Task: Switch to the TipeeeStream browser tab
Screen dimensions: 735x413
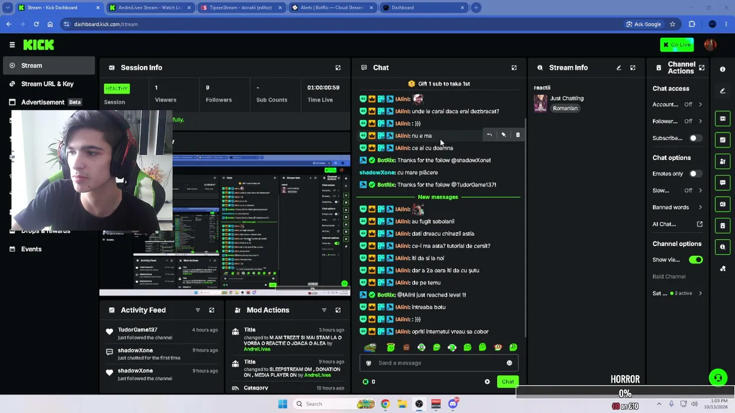Action: (x=240, y=7)
